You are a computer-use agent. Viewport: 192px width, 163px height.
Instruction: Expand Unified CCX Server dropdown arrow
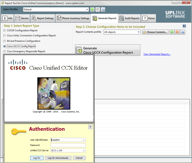click(84, 151)
